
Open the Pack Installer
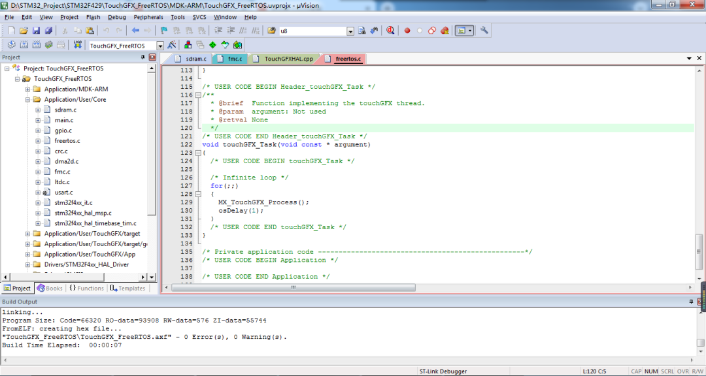tap(237, 45)
